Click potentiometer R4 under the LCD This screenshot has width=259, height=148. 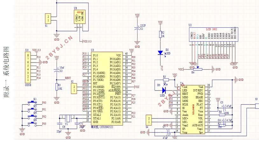tap(198, 69)
